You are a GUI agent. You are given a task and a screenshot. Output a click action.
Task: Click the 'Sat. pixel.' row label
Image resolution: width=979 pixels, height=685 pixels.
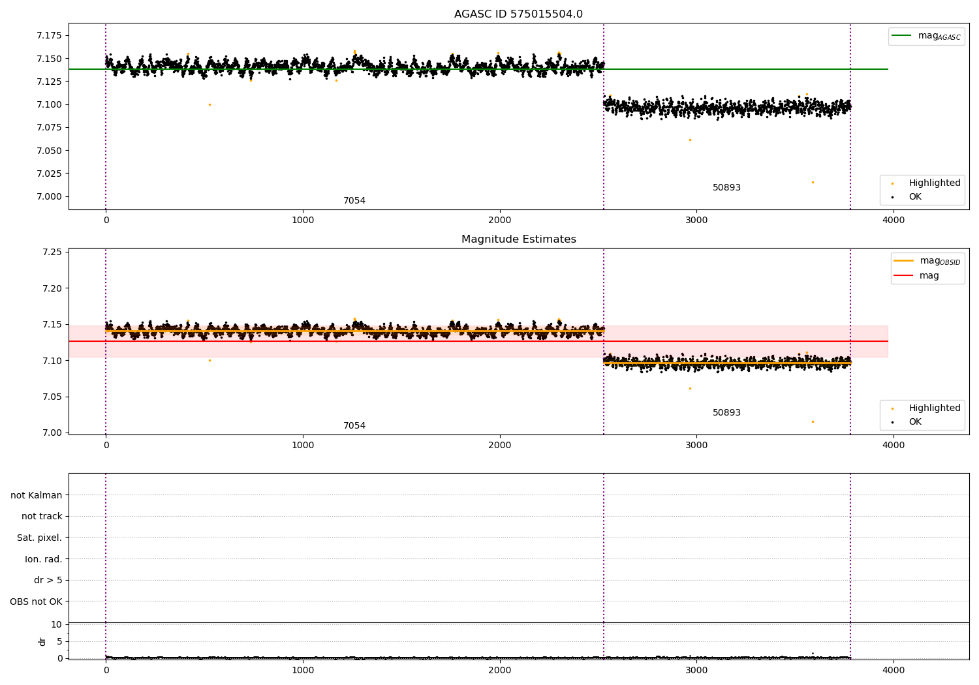point(40,538)
